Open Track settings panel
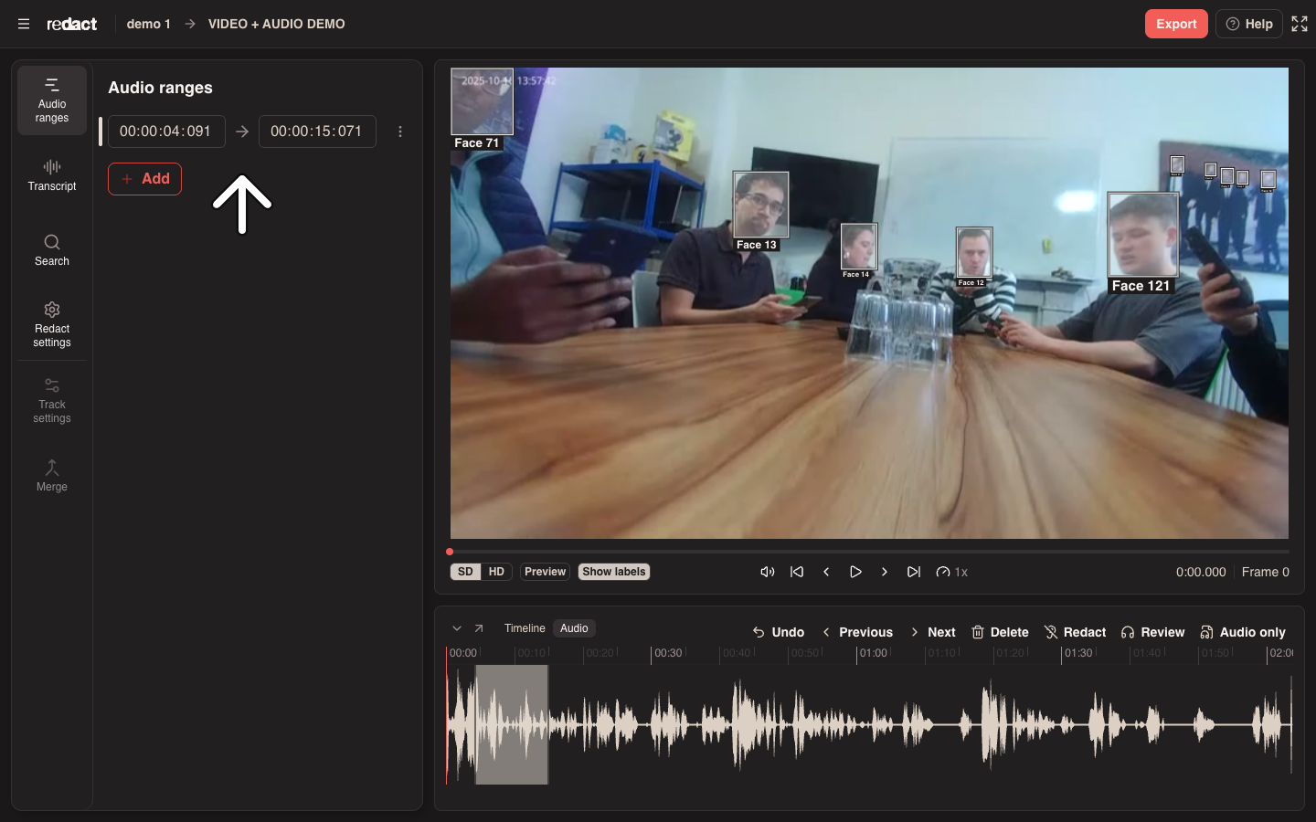The width and height of the screenshot is (1316, 822). pyautogui.click(x=52, y=400)
